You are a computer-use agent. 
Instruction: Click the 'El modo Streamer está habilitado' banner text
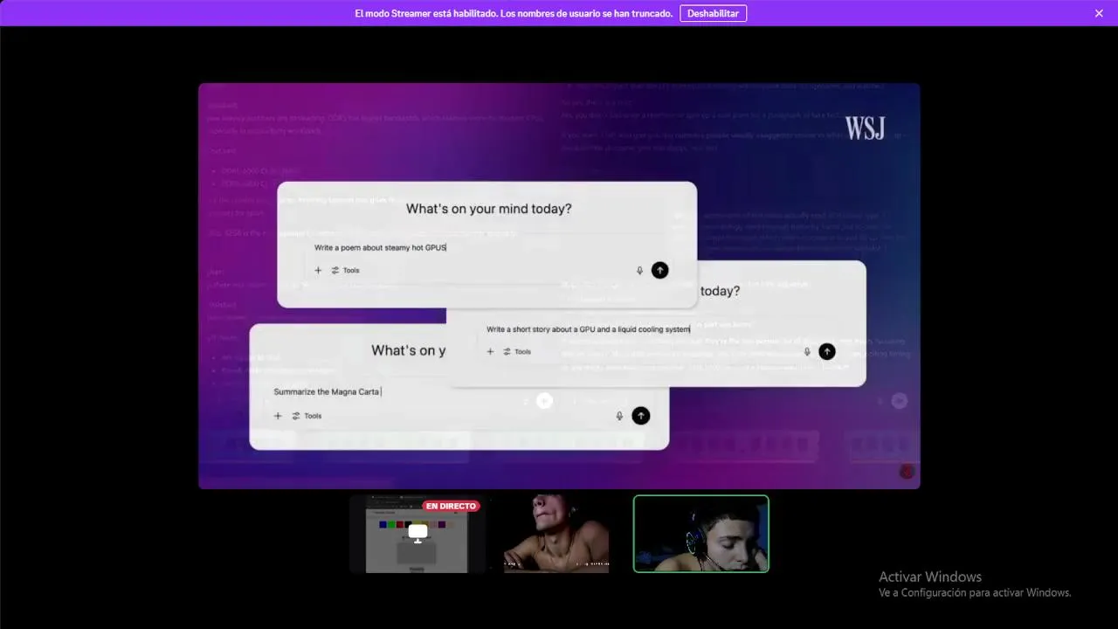[x=514, y=13]
